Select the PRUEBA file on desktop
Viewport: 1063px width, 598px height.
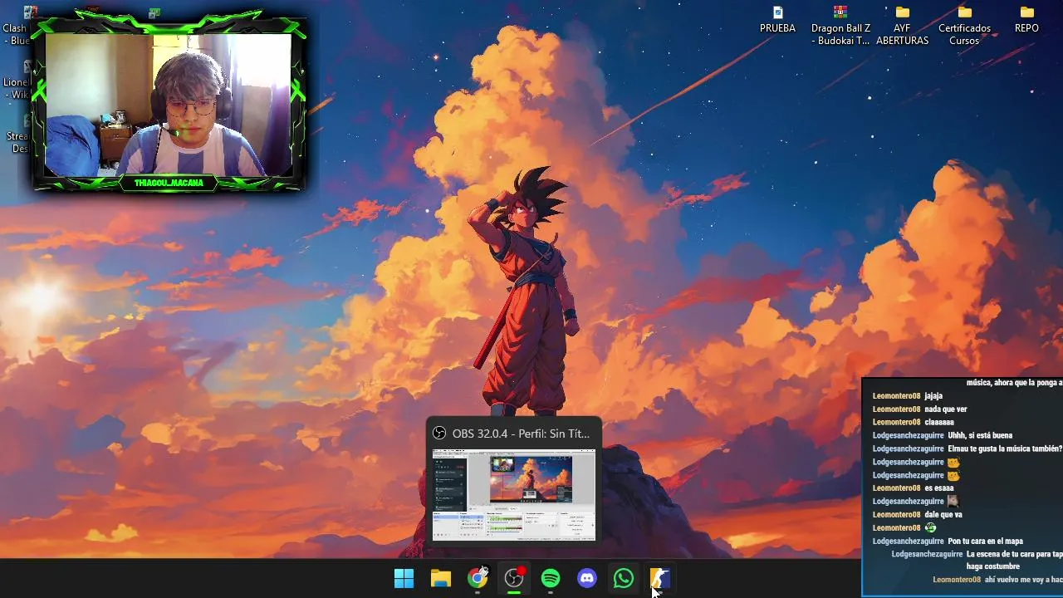coord(777,21)
